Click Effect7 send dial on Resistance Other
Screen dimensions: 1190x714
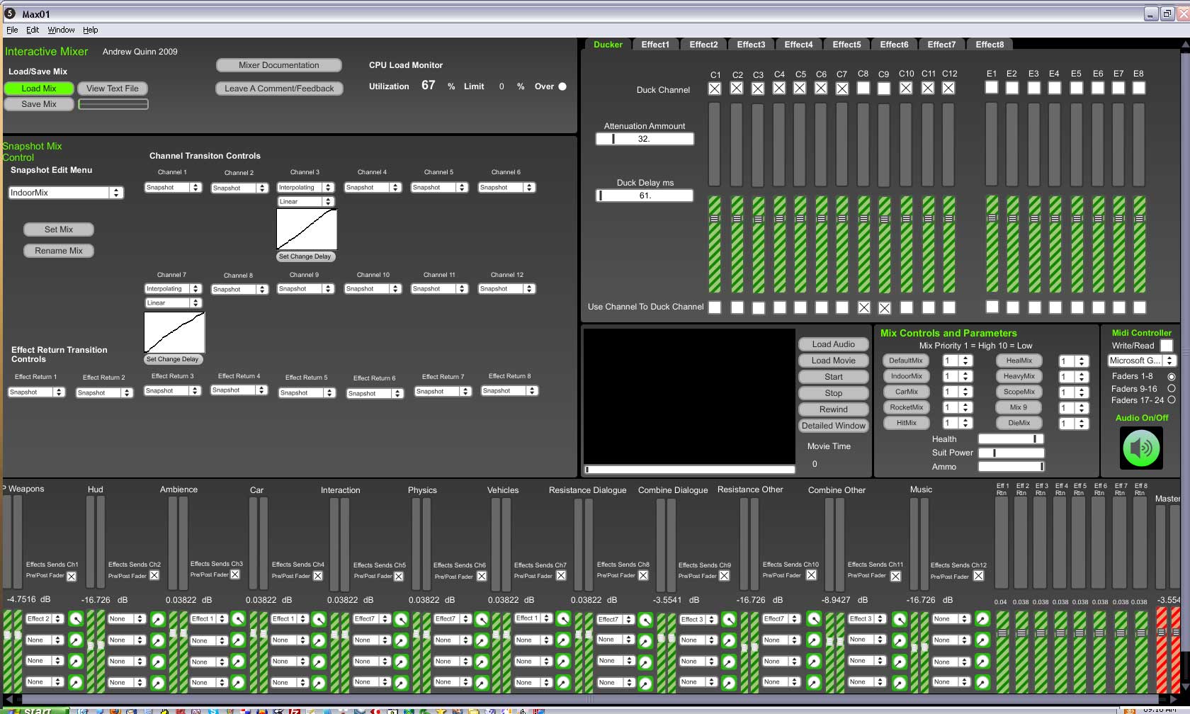point(814,619)
